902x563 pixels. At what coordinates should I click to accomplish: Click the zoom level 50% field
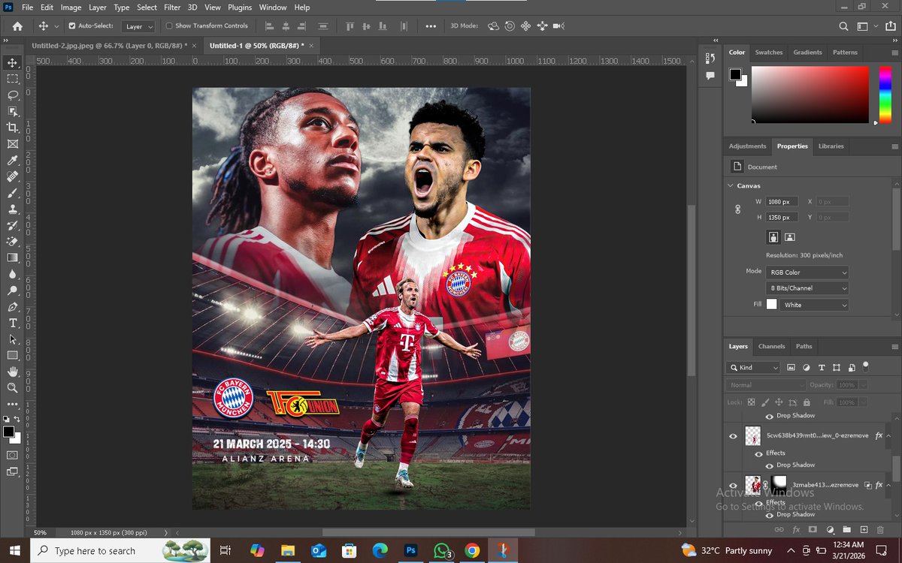(40, 532)
